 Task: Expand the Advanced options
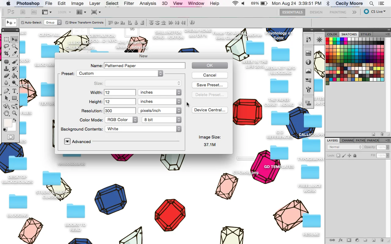(67, 142)
